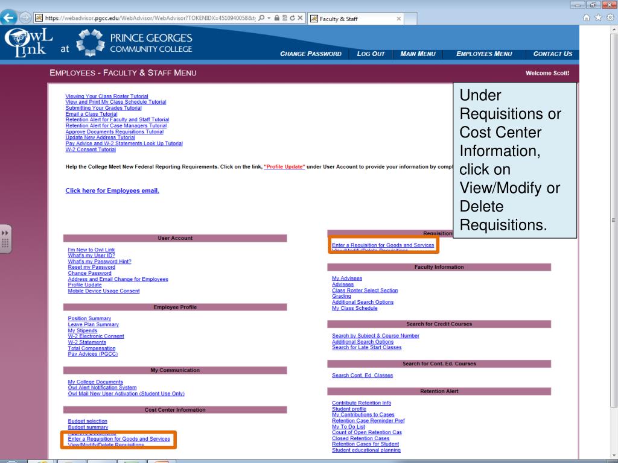618x463 pixels.
Task: Click the compatibility view icon
Action: click(x=285, y=18)
